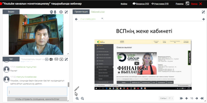Expand the Video panel to fullscreen
Screen dimensions: 207x103
(x=66, y=12)
